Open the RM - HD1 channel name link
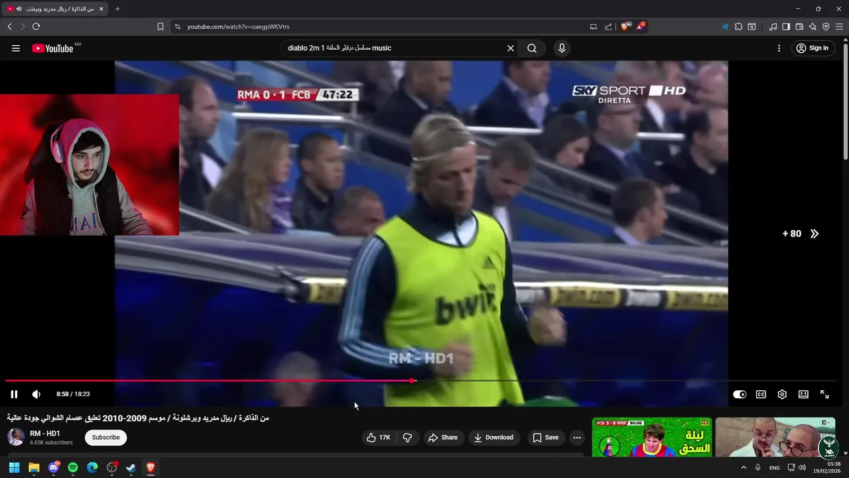 tap(45, 434)
